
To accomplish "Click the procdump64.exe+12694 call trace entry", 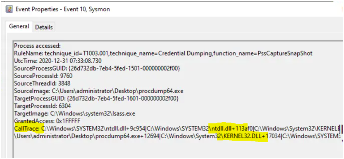I will click(86, 137).
